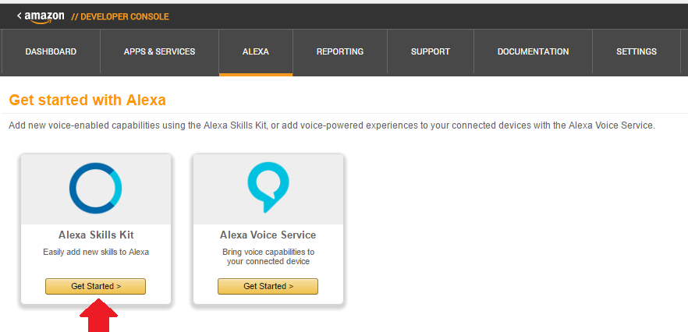
Task: Open the Apps & Services tab
Action: click(159, 52)
